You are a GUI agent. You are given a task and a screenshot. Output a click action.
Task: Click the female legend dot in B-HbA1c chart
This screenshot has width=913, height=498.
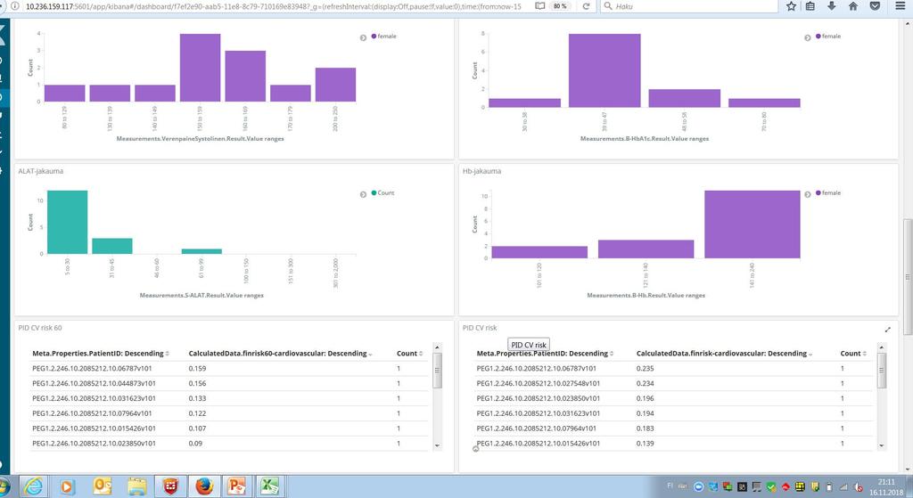tap(818, 36)
